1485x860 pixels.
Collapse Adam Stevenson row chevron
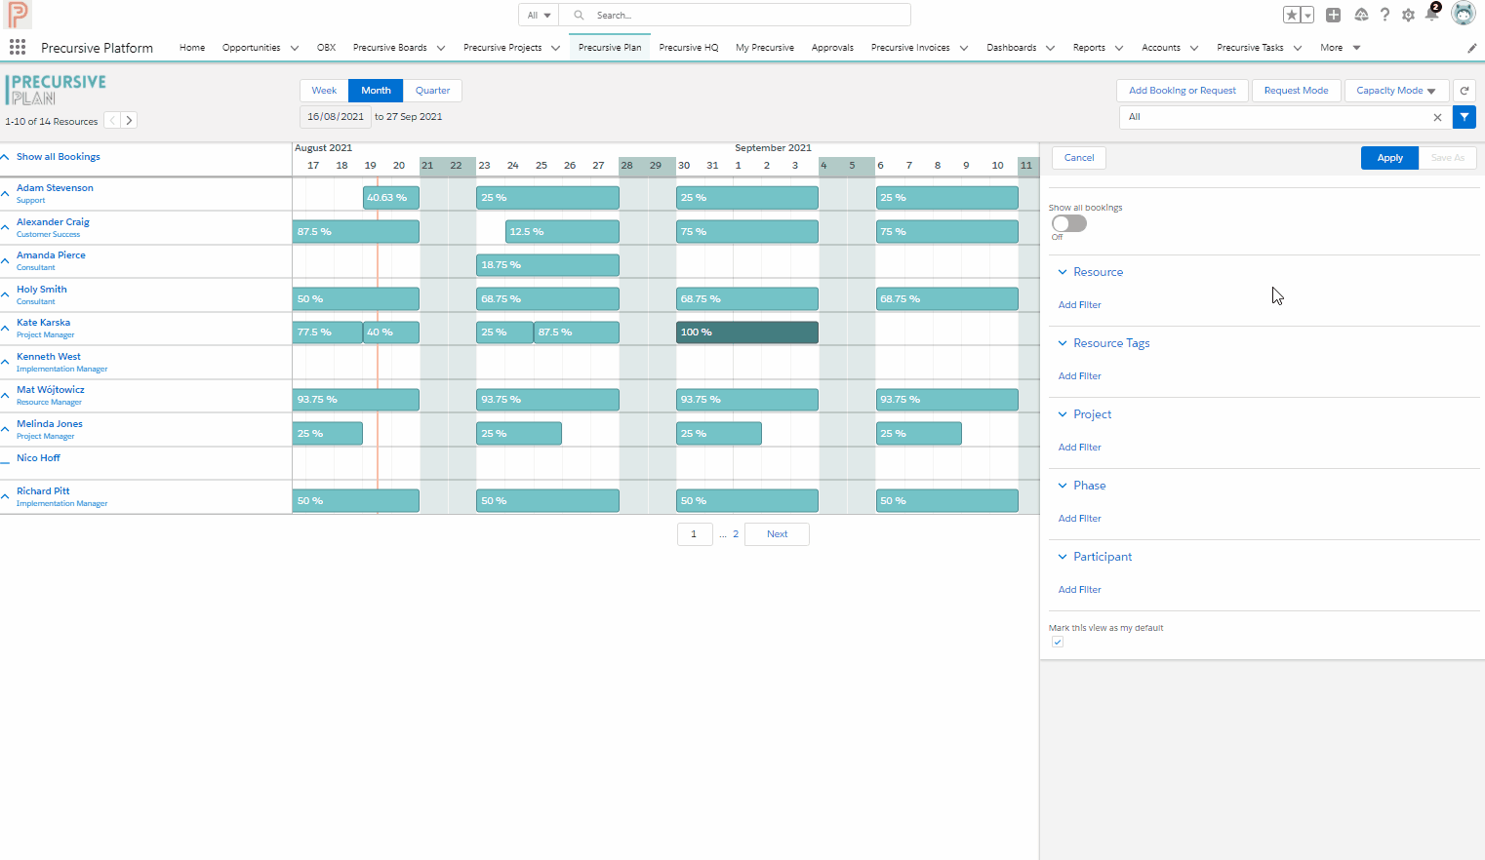[x=5, y=193]
